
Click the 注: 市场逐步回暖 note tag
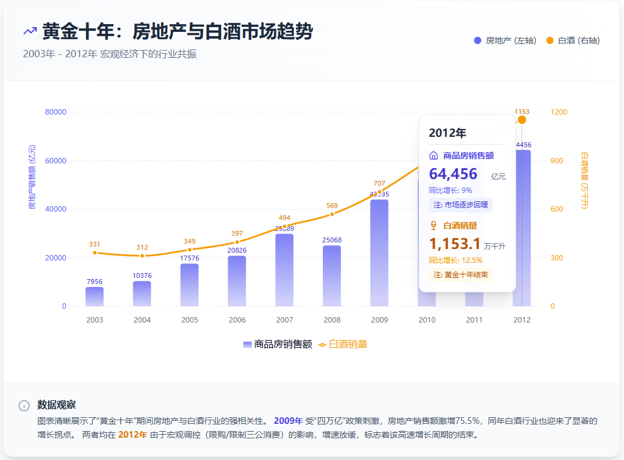point(461,205)
